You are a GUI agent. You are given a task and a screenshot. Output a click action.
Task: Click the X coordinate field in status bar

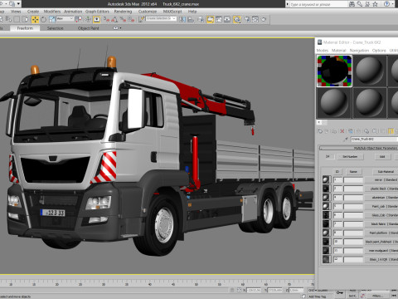254,290
